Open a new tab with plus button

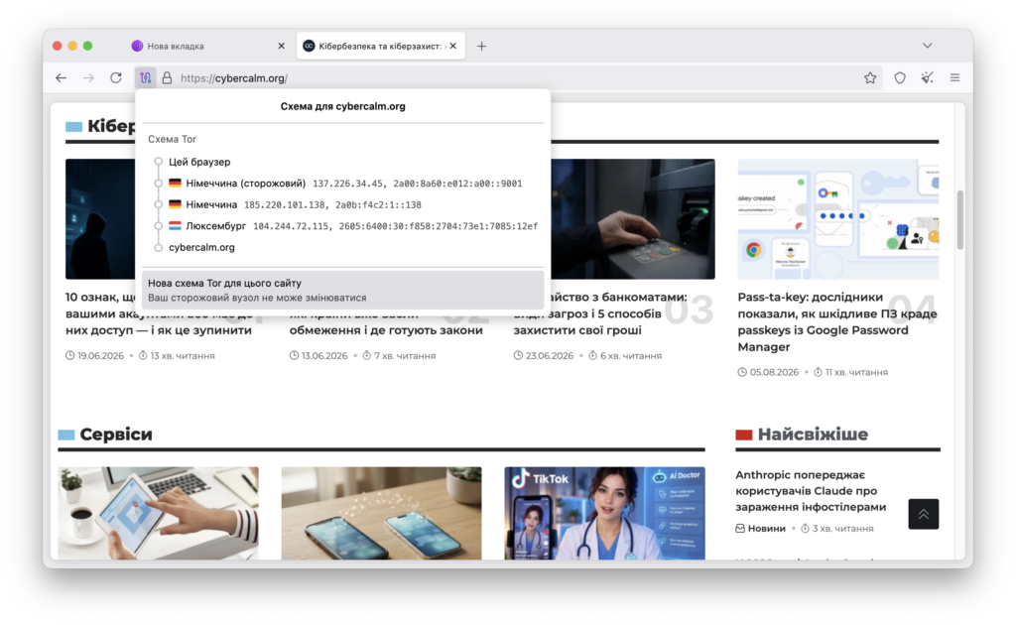(481, 46)
